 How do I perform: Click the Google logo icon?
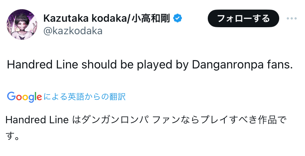[24, 97]
